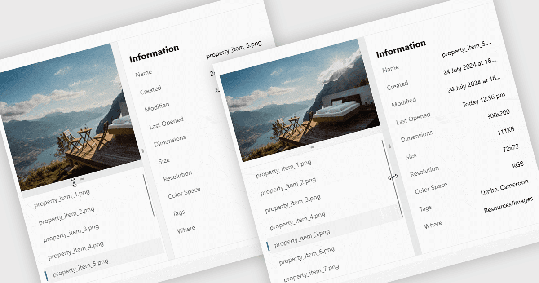Click the Resources/Images location value

508,204
